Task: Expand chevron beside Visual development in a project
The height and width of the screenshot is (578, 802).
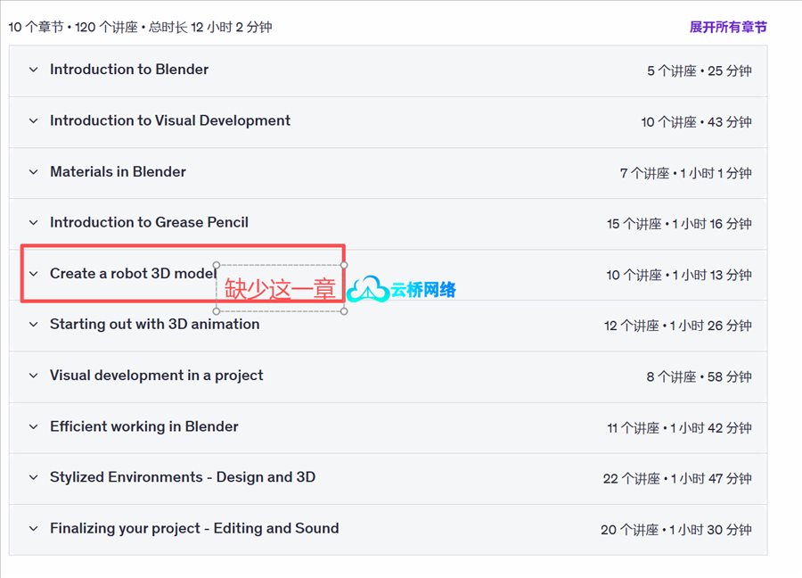Action: pyautogui.click(x=34, y=376)
